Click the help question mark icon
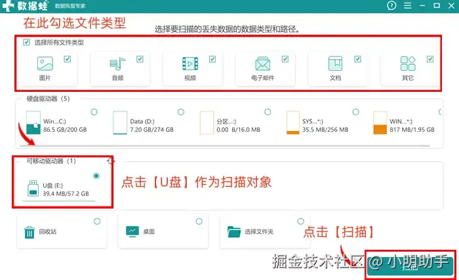 (391, 5)
